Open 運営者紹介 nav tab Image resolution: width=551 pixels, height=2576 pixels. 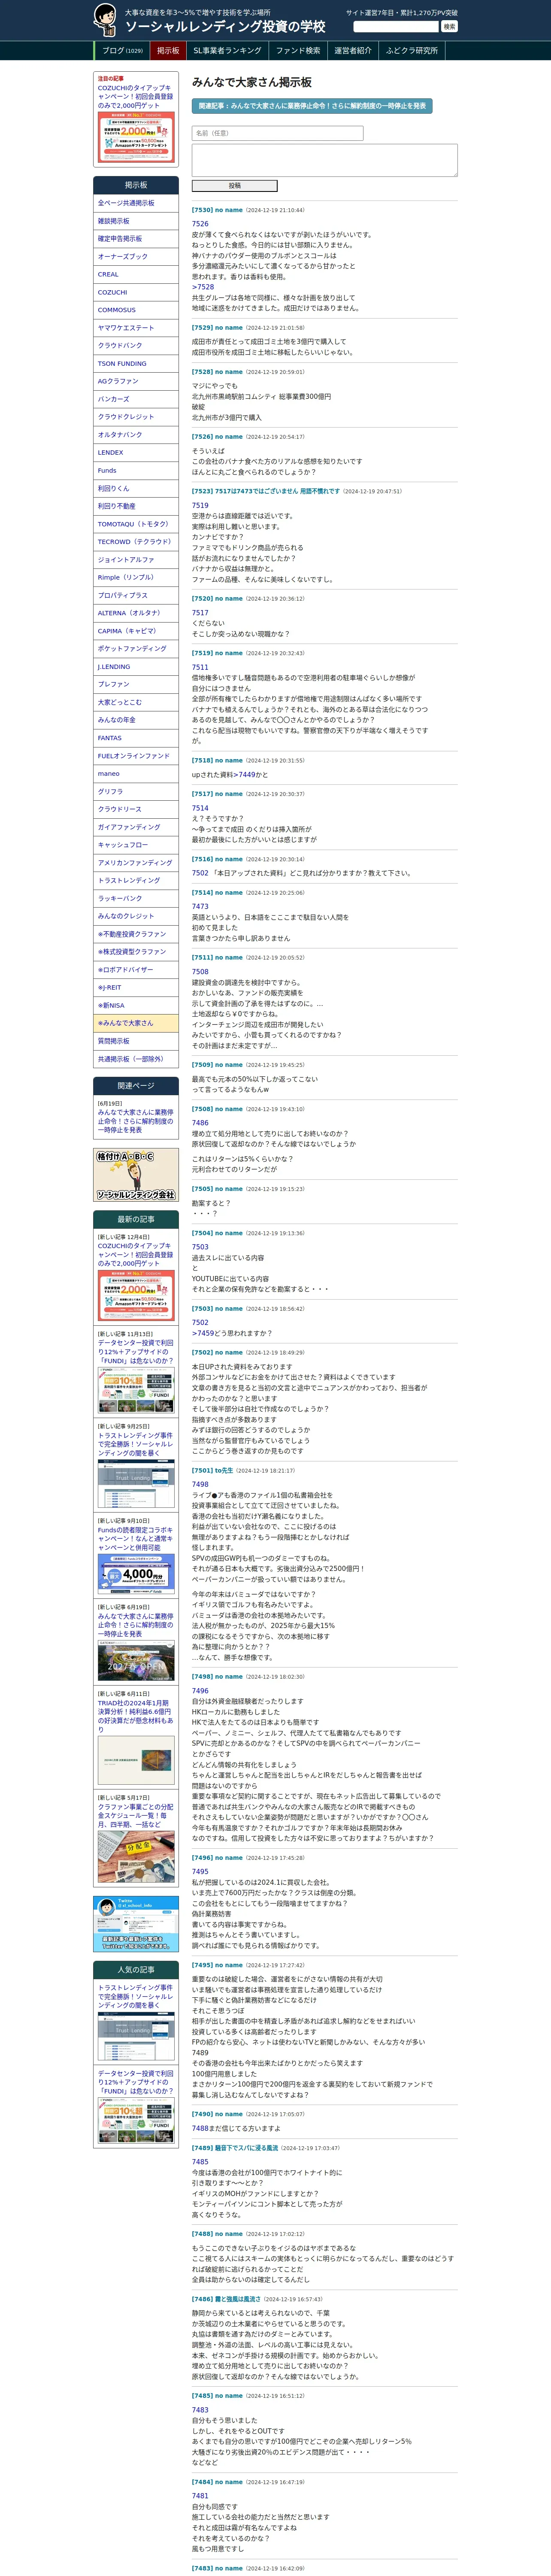(353, 51)
